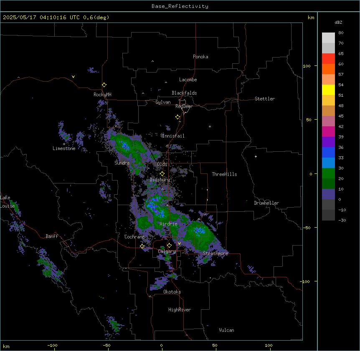The height and width of the screenshot is (351, 360).
Task: Click the white plus marker north of Drumheller
Action: 256,156
